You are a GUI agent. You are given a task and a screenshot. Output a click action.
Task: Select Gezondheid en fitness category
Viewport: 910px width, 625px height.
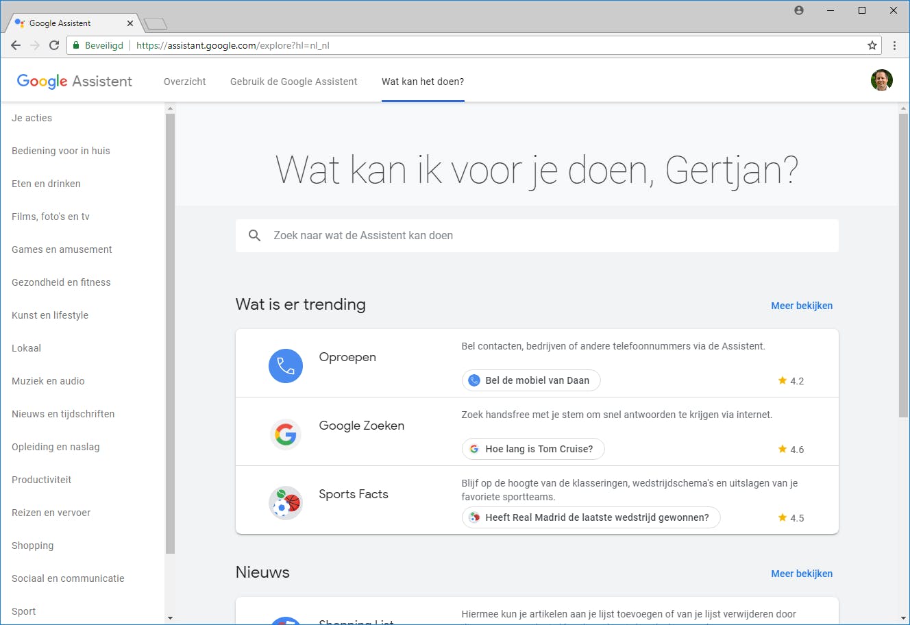62,282
